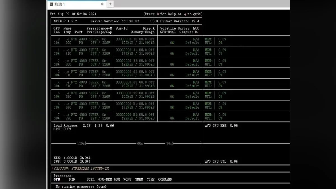Click the timestamp Fri Aug 09 10:52:04 2024
The image size is (336, 189).
[73, 14]
